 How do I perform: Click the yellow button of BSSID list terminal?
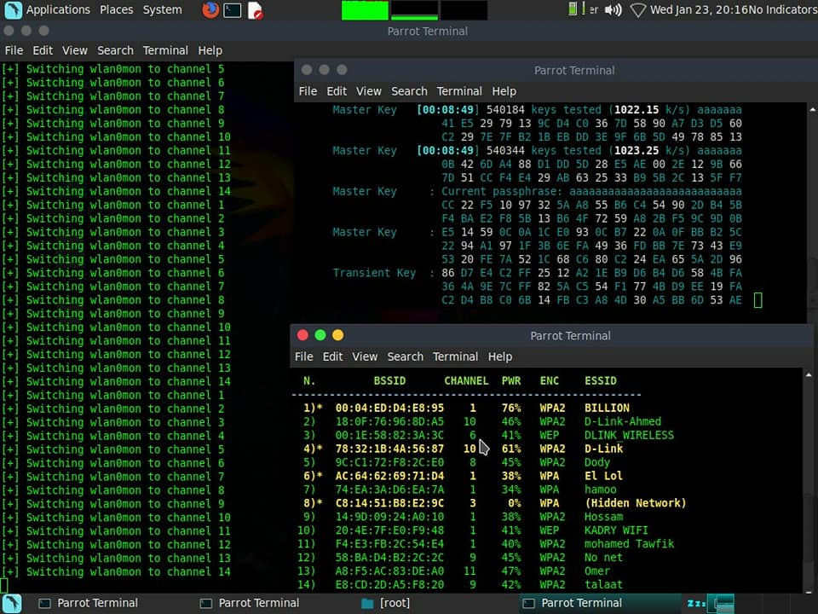338,335
